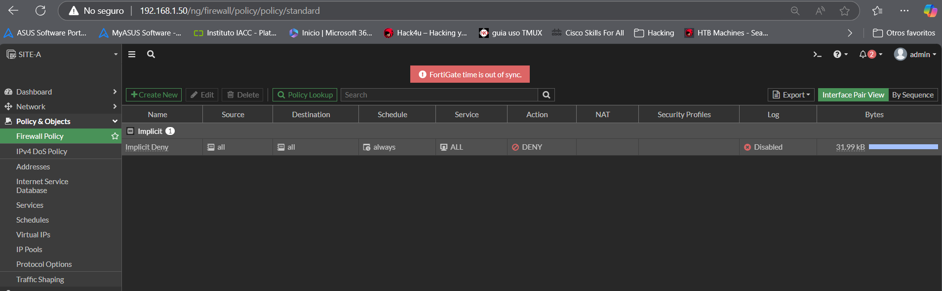Open IPv4 DoS Policy page
This screenshot has width=942, height=291.
click(41, 152)
